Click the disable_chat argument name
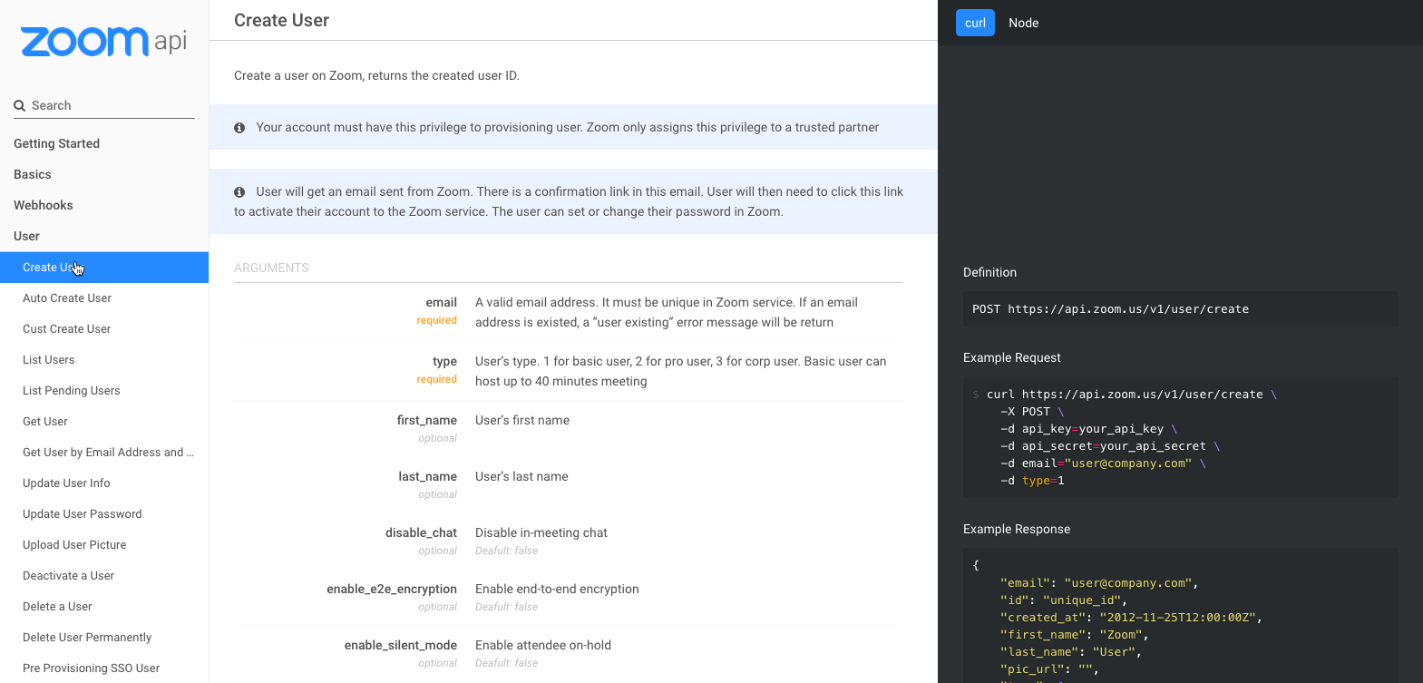Screen dimensions: 1423x683 (x=421, y=532)
